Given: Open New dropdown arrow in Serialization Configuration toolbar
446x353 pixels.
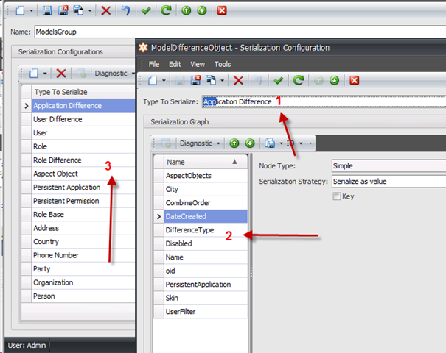Looking at the screenshot, I should 164,81.
